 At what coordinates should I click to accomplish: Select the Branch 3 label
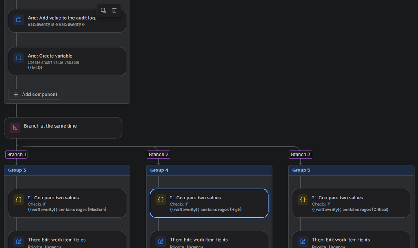click(300, 154)
